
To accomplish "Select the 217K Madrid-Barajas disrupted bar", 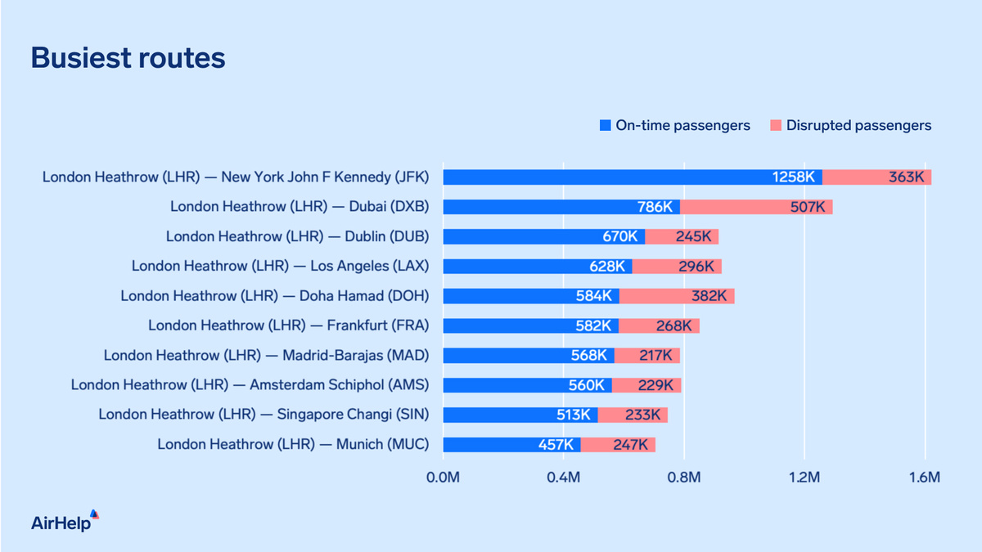I will (647, 355).
